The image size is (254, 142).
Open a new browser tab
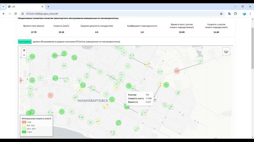pos(48,7)
